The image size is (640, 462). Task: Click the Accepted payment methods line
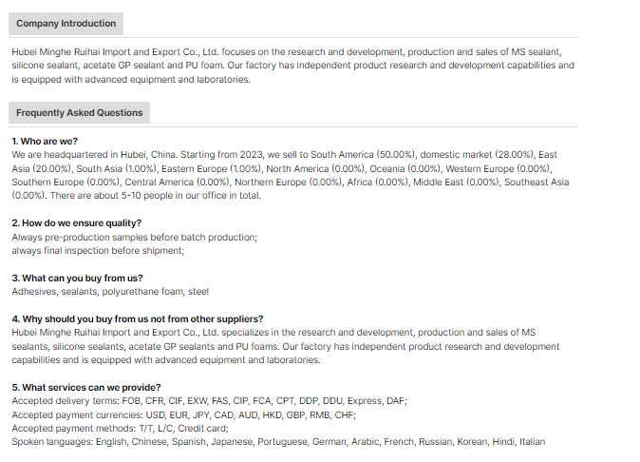point(120,429)
